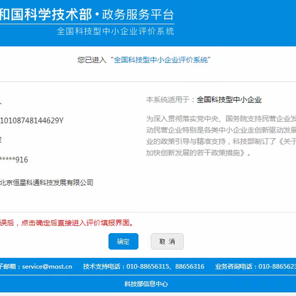Click the service@most.cn email address

(x=47, y=266)
